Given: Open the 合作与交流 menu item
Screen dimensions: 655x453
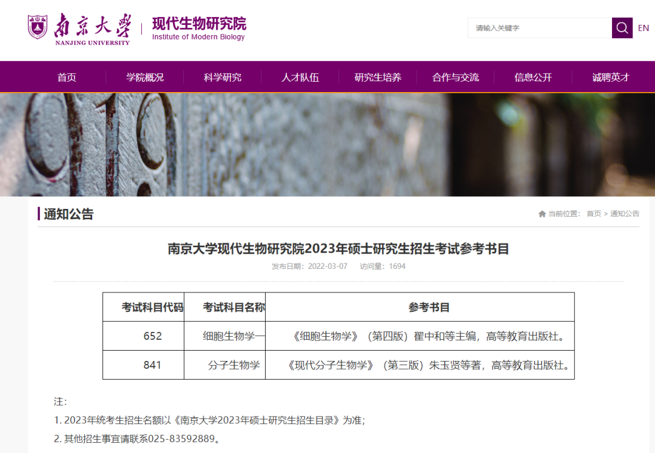Looking at the screenshot, I should coord(454,77).
